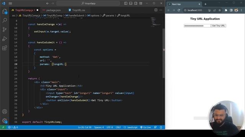Toggle the browser side panel icon
Image resolution: width=245 pixels, height=137 pixels.
pos(231,10)
